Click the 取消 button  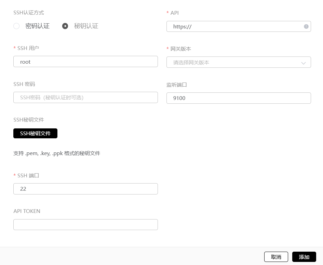(x=276, y=257)
